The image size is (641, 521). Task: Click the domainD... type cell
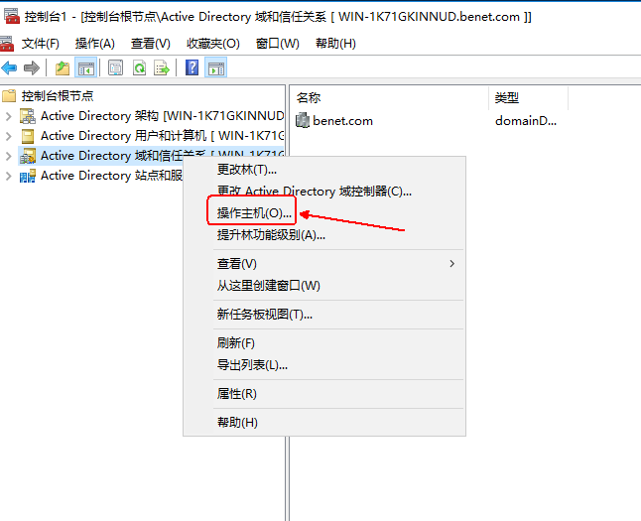pos(526,121)
